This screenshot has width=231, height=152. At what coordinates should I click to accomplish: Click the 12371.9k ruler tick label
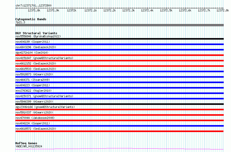tap(53, 10)
